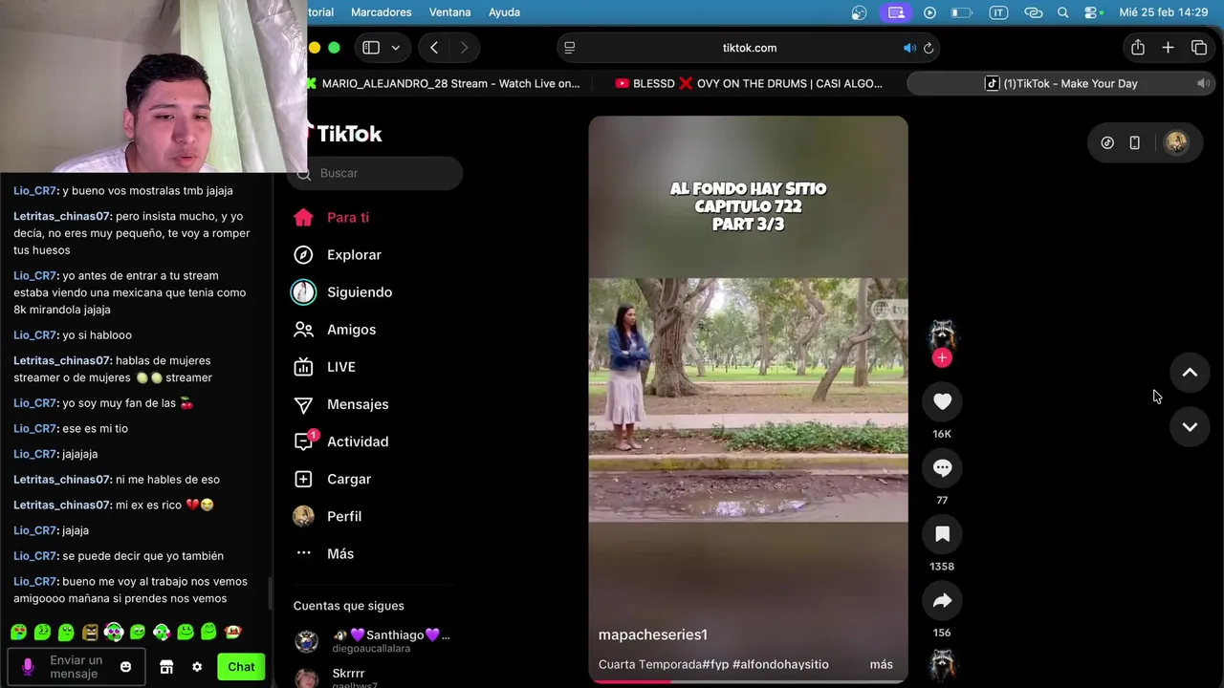Expand the sidebar dropdown chevron in Safari

pyautogui.click(x=395, y=48)
